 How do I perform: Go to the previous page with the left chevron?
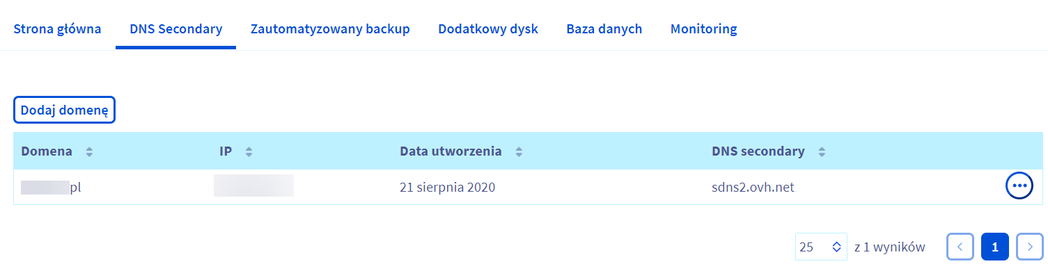coord(960,247)
